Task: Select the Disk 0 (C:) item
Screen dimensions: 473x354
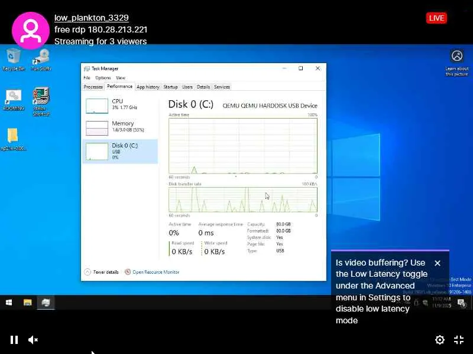Action: coord(120,151)
